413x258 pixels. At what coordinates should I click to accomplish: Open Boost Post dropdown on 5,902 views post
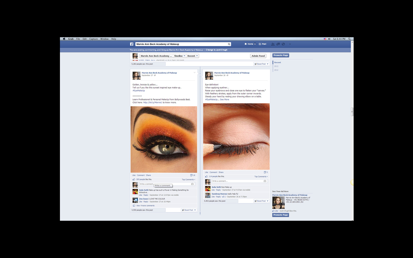pyautogui.click(x=261, y=201)
